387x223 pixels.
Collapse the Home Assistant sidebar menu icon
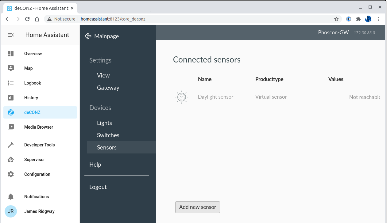(x=11, y=35)
